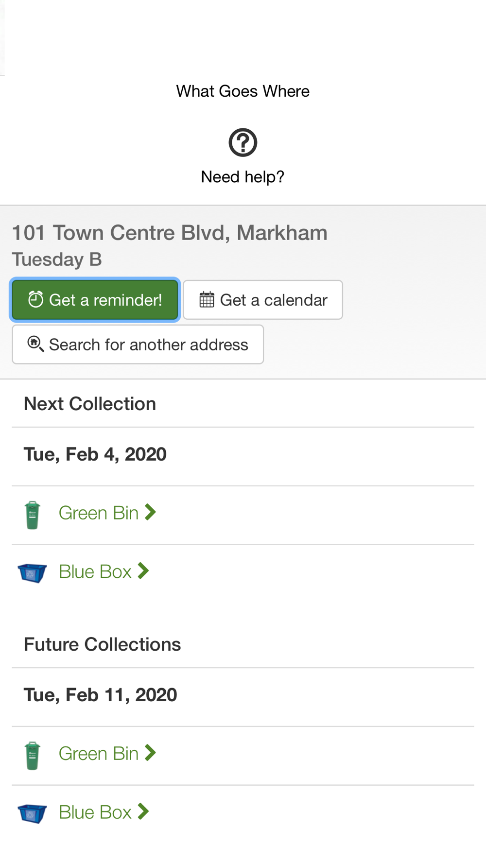Click the blue box icon for Feb 4
The image size is (486, 864).
point(32,572)
